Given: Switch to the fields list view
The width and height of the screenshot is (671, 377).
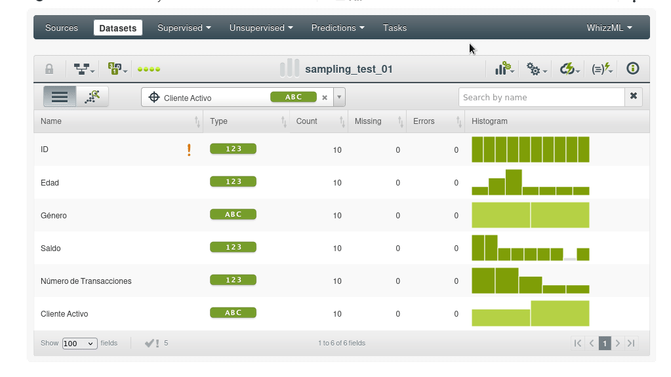Looking at the screenshot, I should coord(60,97).
